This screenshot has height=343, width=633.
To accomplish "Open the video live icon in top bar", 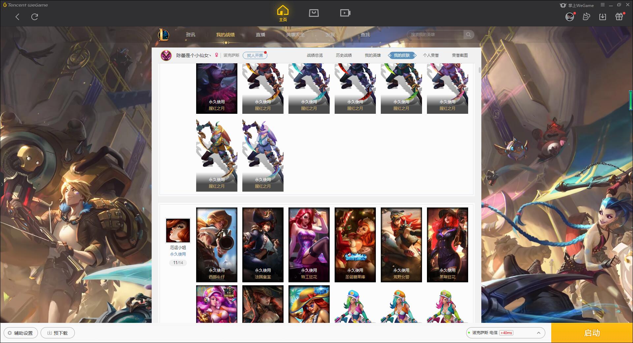I will 345,13.
